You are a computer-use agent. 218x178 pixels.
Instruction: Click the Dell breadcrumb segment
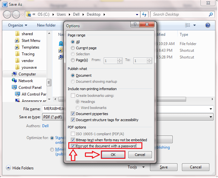click(x=76, y=14)
